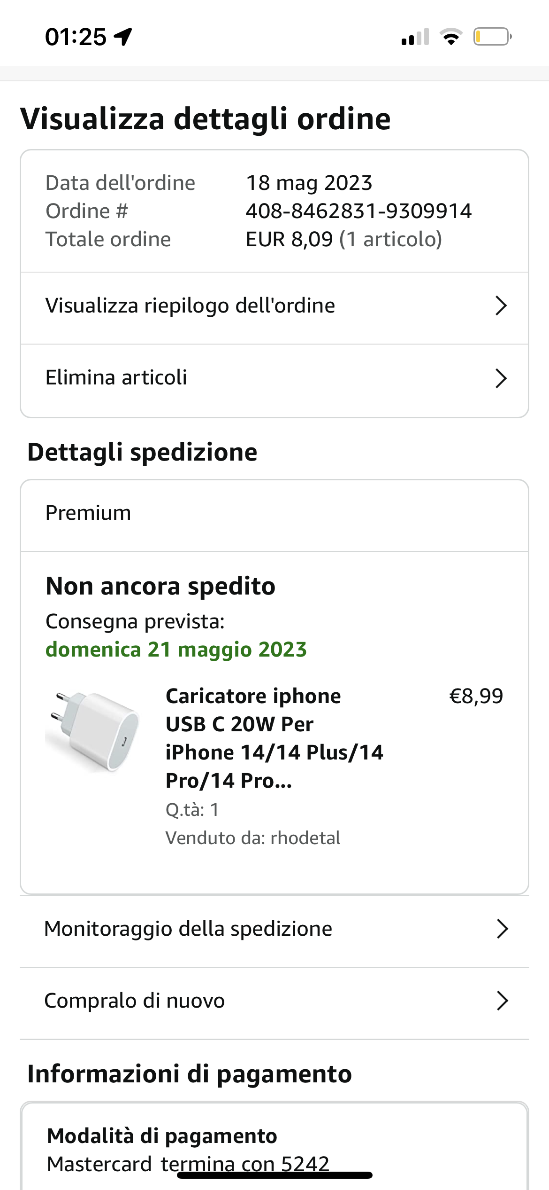Tap order number 408-8462831-9309914
Image resolution: width=549 pixels, height=1190 pixels.
[x=358, y=211]
